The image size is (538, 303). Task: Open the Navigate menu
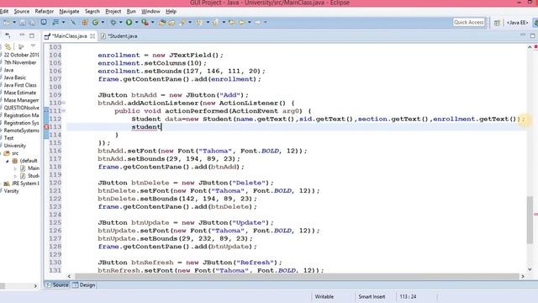(x=69, y=11)
